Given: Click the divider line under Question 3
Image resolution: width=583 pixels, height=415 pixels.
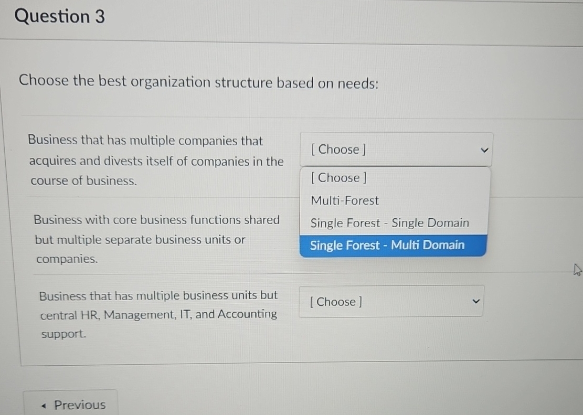Looking at the screenshot, I should pyautogui.click(x=291, y=40).
